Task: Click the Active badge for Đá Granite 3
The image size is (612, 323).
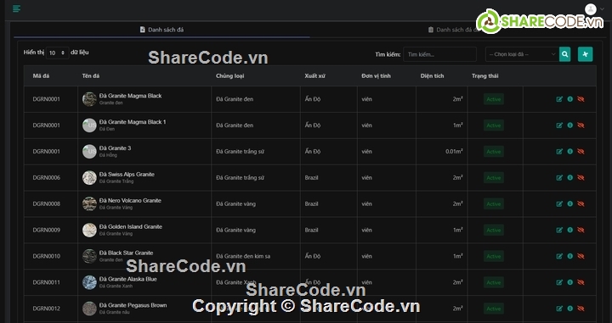Action: click(x=494, y=152)
